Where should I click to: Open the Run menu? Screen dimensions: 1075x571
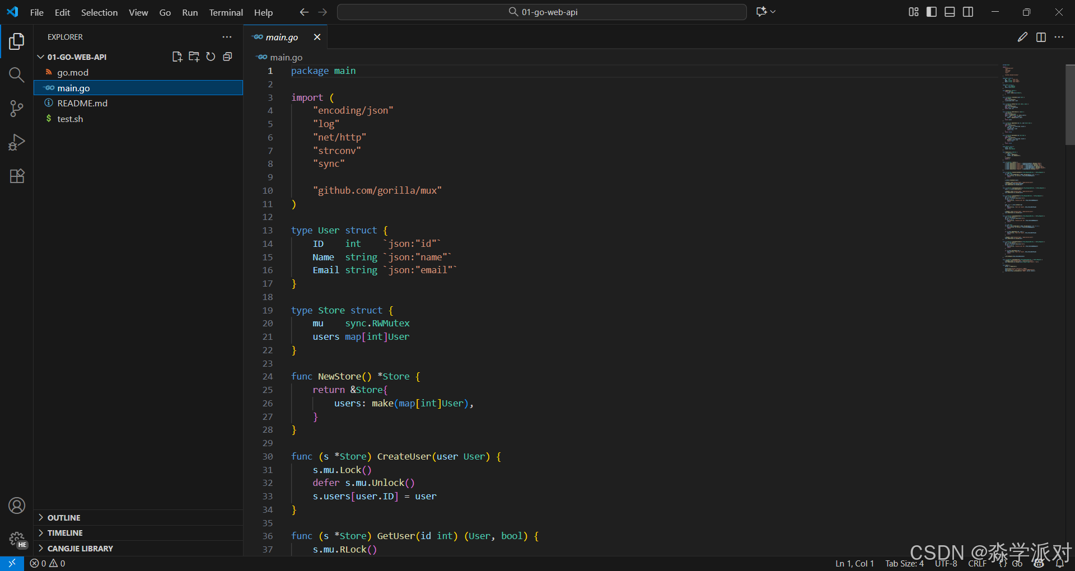pos(190,12)
